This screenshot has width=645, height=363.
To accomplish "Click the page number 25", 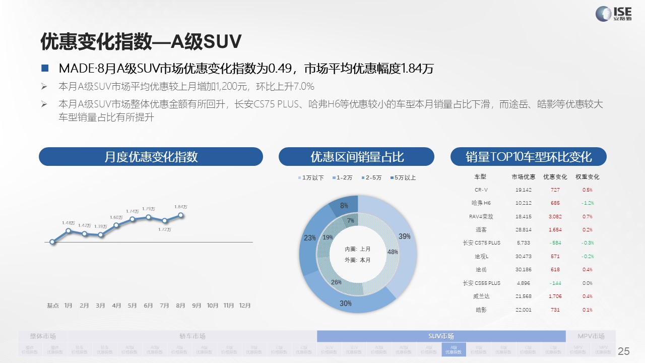I will tap(624, 351).
